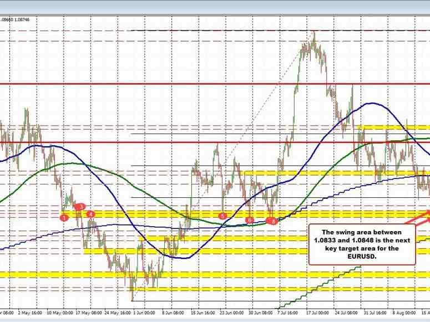This screenshot has width=430, height=322.
Task: Click the 30 Jun 08:00 time axis label
Action: pyautogui.click(x=260, y=313)
